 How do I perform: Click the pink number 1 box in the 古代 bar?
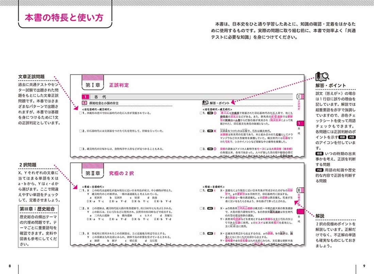tap(85, 97)
